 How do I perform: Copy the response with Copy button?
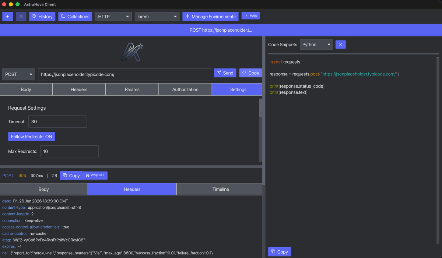pos(71,176)
